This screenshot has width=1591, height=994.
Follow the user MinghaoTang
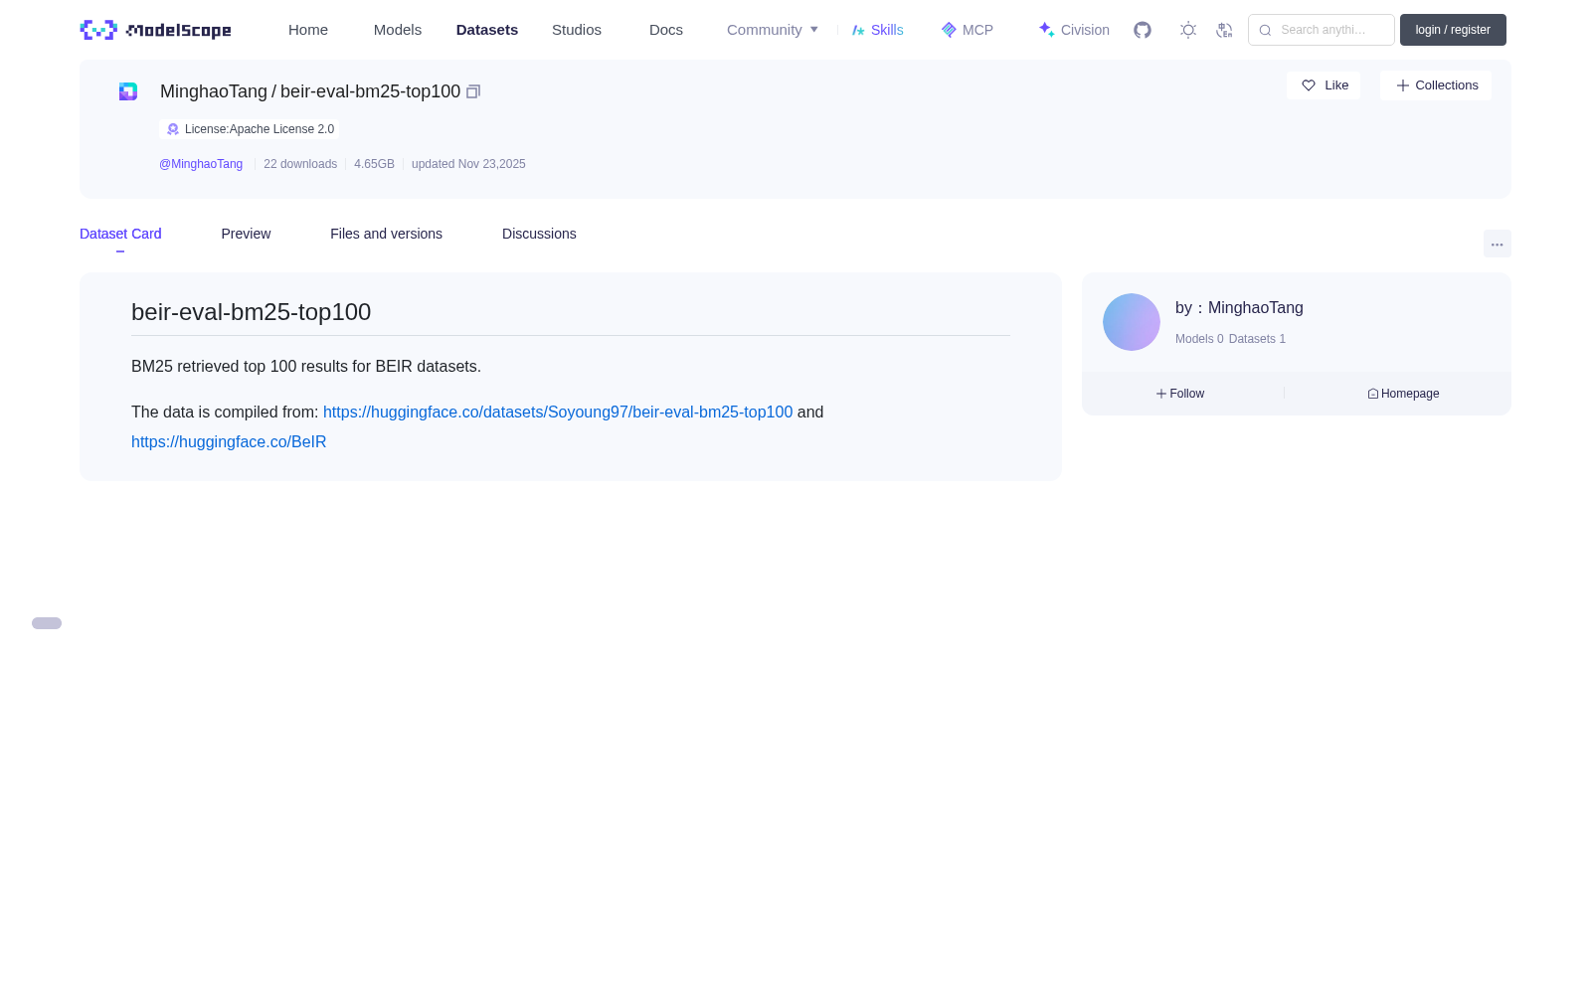(1180, 394)
